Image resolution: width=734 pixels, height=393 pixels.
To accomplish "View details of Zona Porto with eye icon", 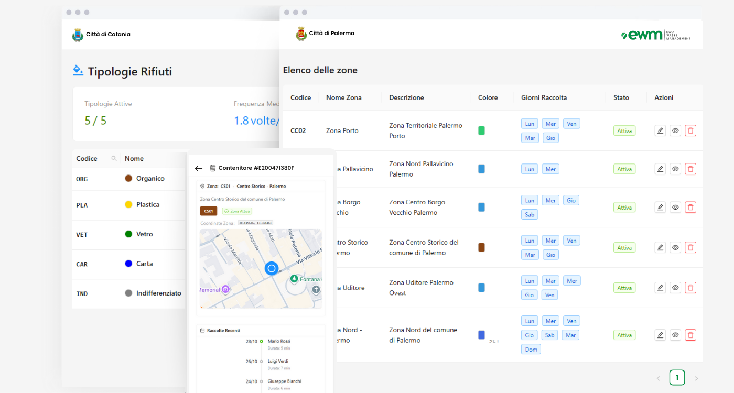I will pyautogui.click(x=675, y=130).
